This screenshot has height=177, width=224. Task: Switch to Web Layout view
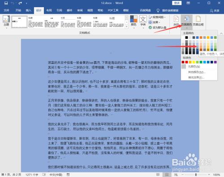(176, 174)
